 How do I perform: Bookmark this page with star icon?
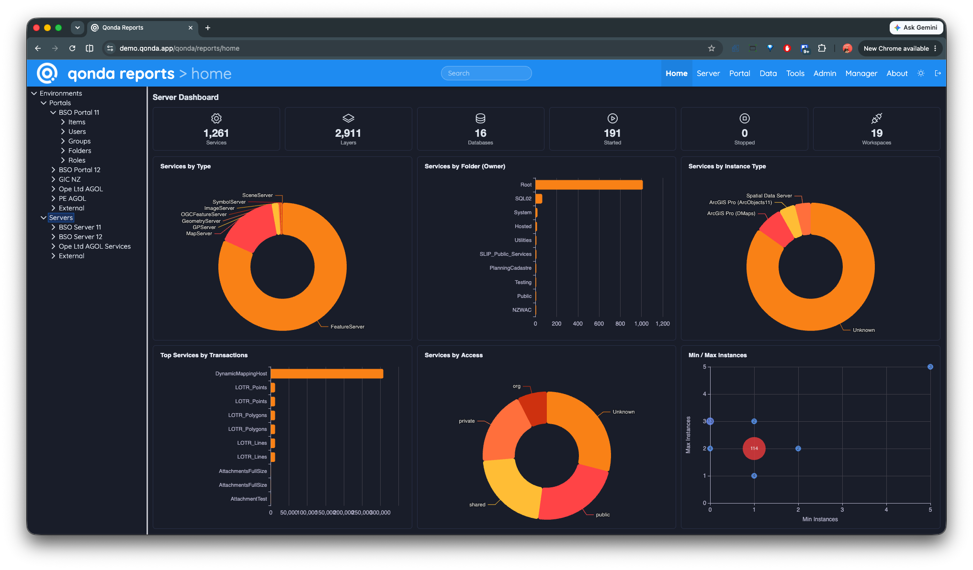point(712,48)
